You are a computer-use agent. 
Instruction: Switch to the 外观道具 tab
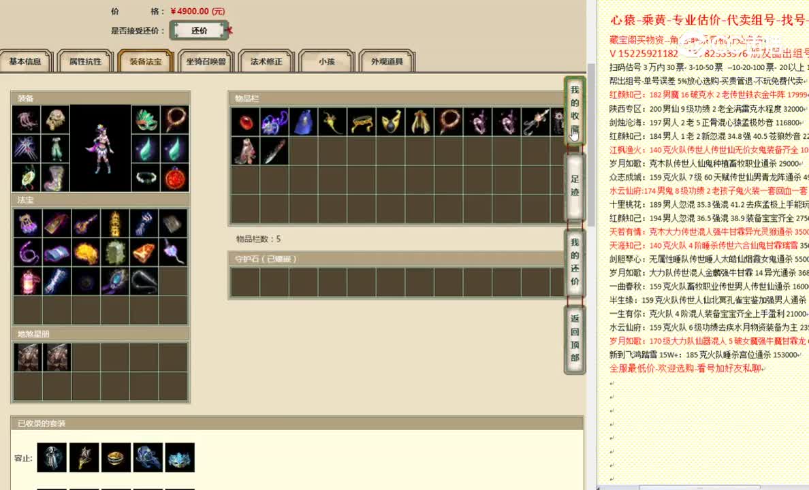point(387,61)
